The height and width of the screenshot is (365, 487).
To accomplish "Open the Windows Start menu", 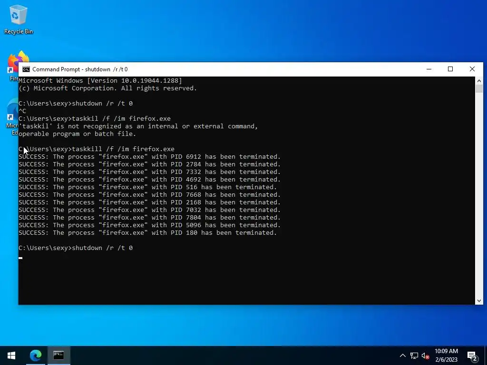I will tap(11, 355).
